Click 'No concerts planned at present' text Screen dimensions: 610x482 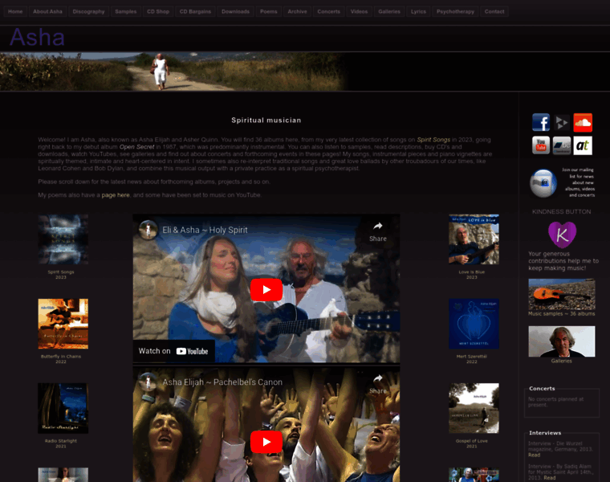click(x=556, y=402)
